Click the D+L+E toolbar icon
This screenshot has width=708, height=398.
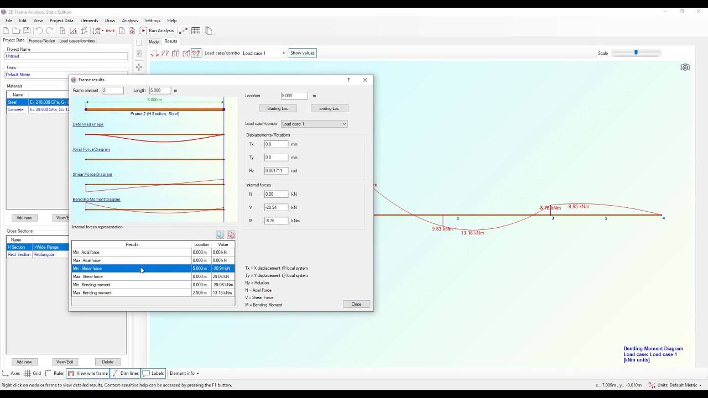click(x=110, y=30)
